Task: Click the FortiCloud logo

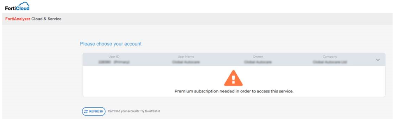Action: click(x=17, y=6)
